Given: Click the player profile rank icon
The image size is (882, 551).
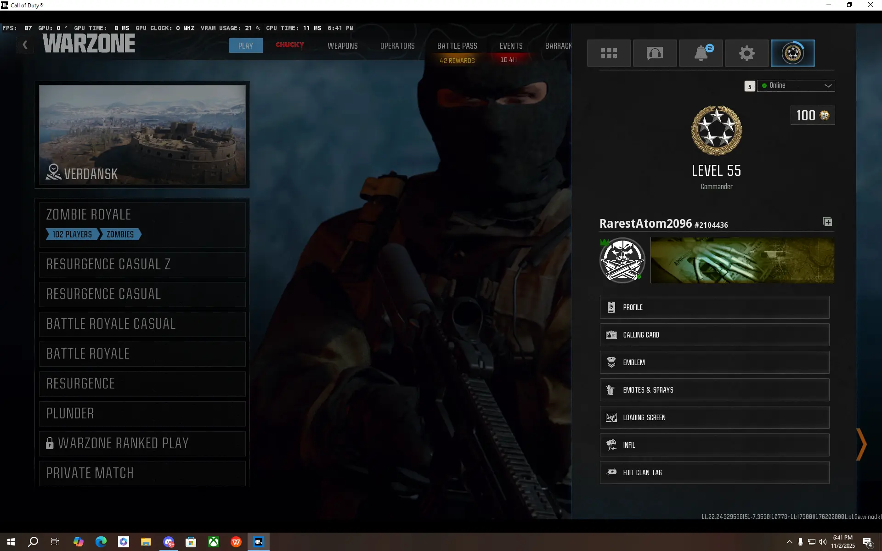Looking at the screenshot, I should [792, 53].
